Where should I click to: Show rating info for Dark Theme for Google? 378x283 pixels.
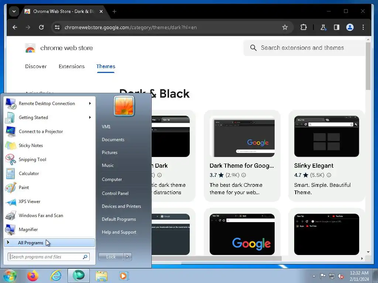click(x=244, y=175)
